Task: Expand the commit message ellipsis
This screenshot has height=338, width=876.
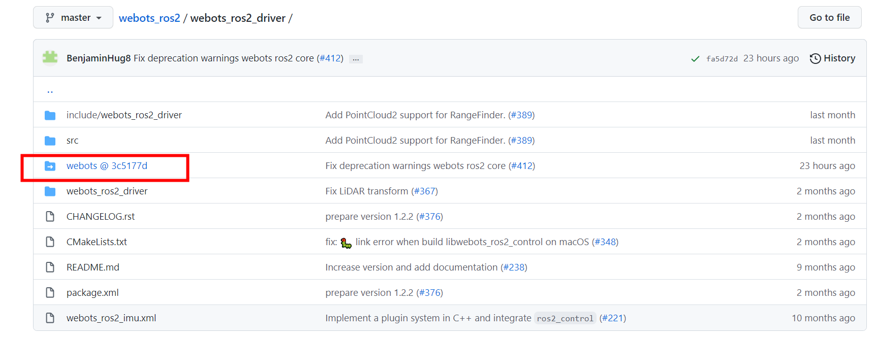Action: (x=356, y=59)
